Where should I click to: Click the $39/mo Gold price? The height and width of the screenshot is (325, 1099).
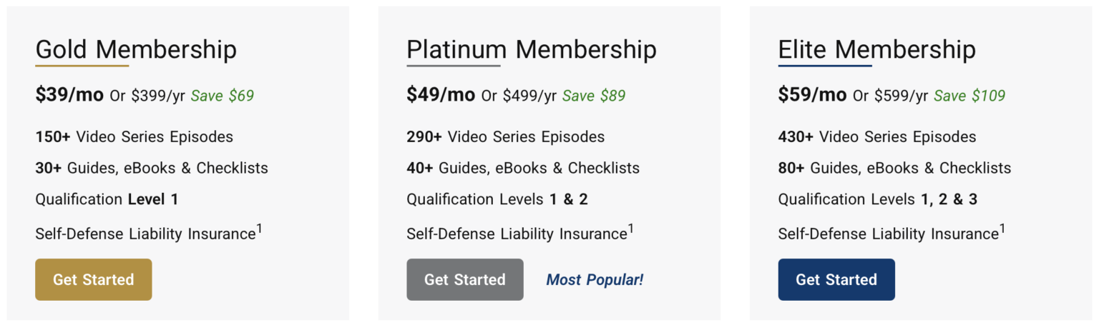pyautogui.click(x=69, y=95)
